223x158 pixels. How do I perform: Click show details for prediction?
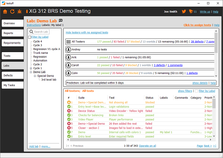pos(200,83)
